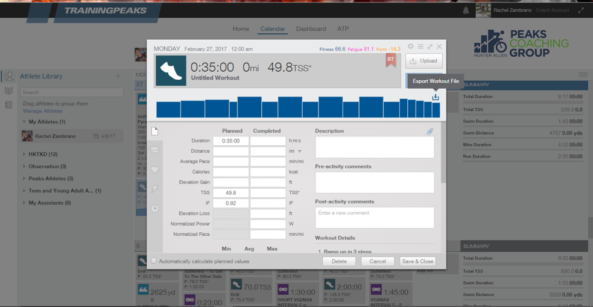Viewport: 593px width, 307px height.
Task: Open the distance units mi dropdown
Action: [300, 151]
